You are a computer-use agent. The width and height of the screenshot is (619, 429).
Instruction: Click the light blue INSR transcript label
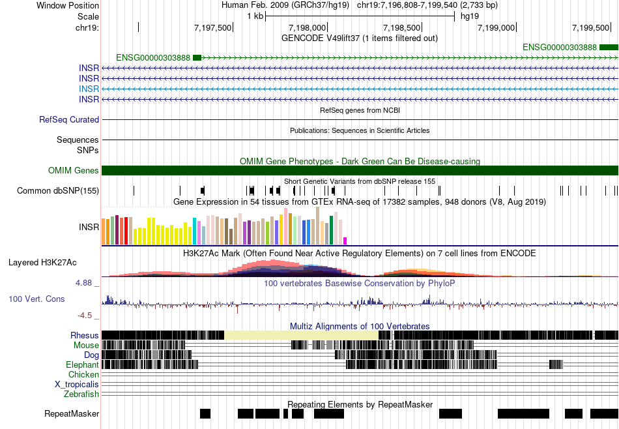[x=89, y=89]
